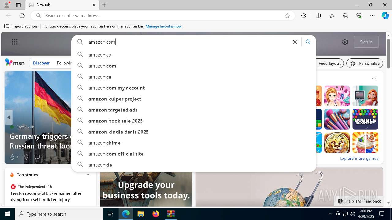
Task: Select suggestion amazon.de
Action: point(194,165)
